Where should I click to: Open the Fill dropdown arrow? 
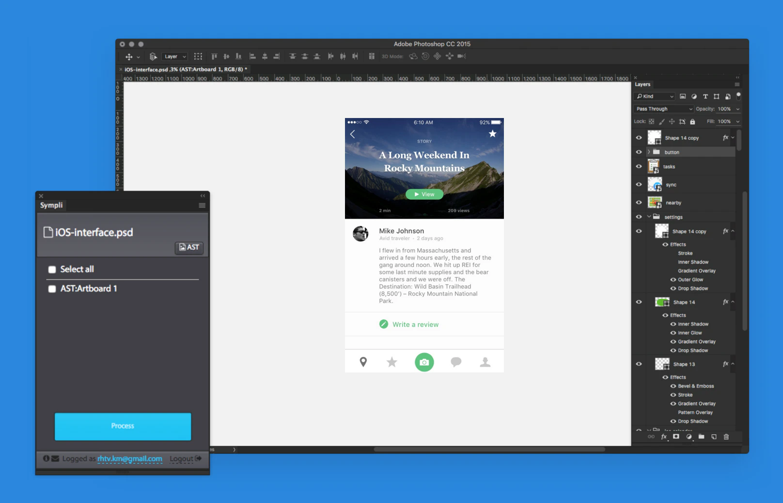(738, 122)
